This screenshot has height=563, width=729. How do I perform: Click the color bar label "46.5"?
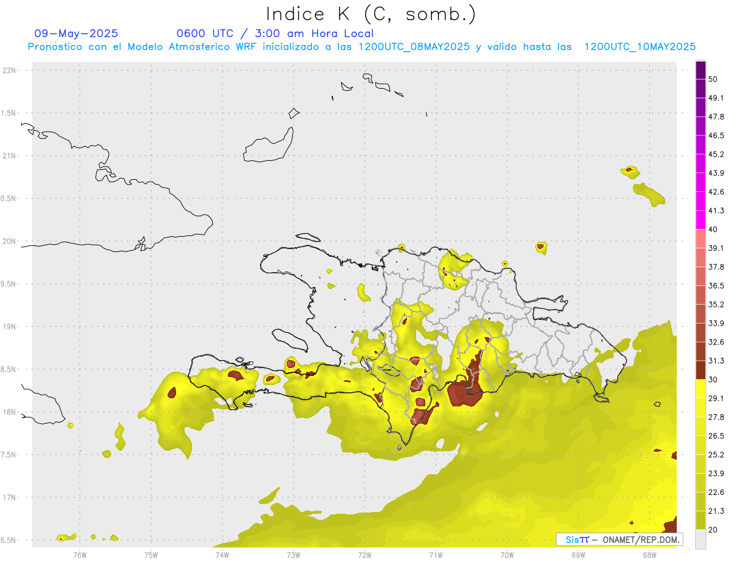pyautogui.click(x=716, y=135)
